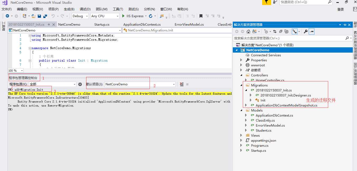Open the Debug configuration dropdown

coord(81,16)
